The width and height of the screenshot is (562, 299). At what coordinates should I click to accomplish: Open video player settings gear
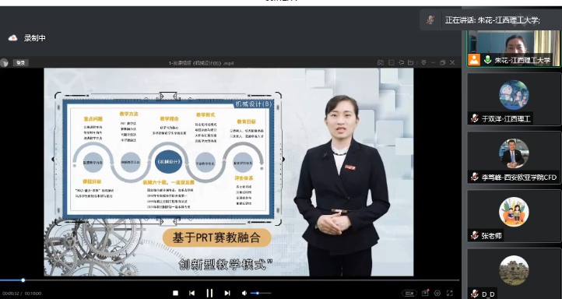[x=437, y=293]
